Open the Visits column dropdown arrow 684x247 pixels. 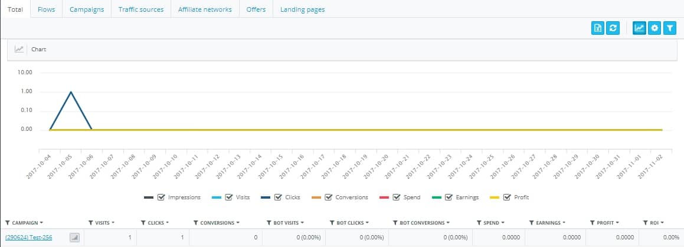point(113,223)
